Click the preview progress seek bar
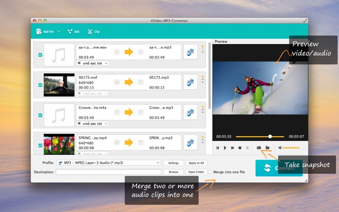Image resolution: width=339 pixels, height=212 pixels. click(260, 137)
